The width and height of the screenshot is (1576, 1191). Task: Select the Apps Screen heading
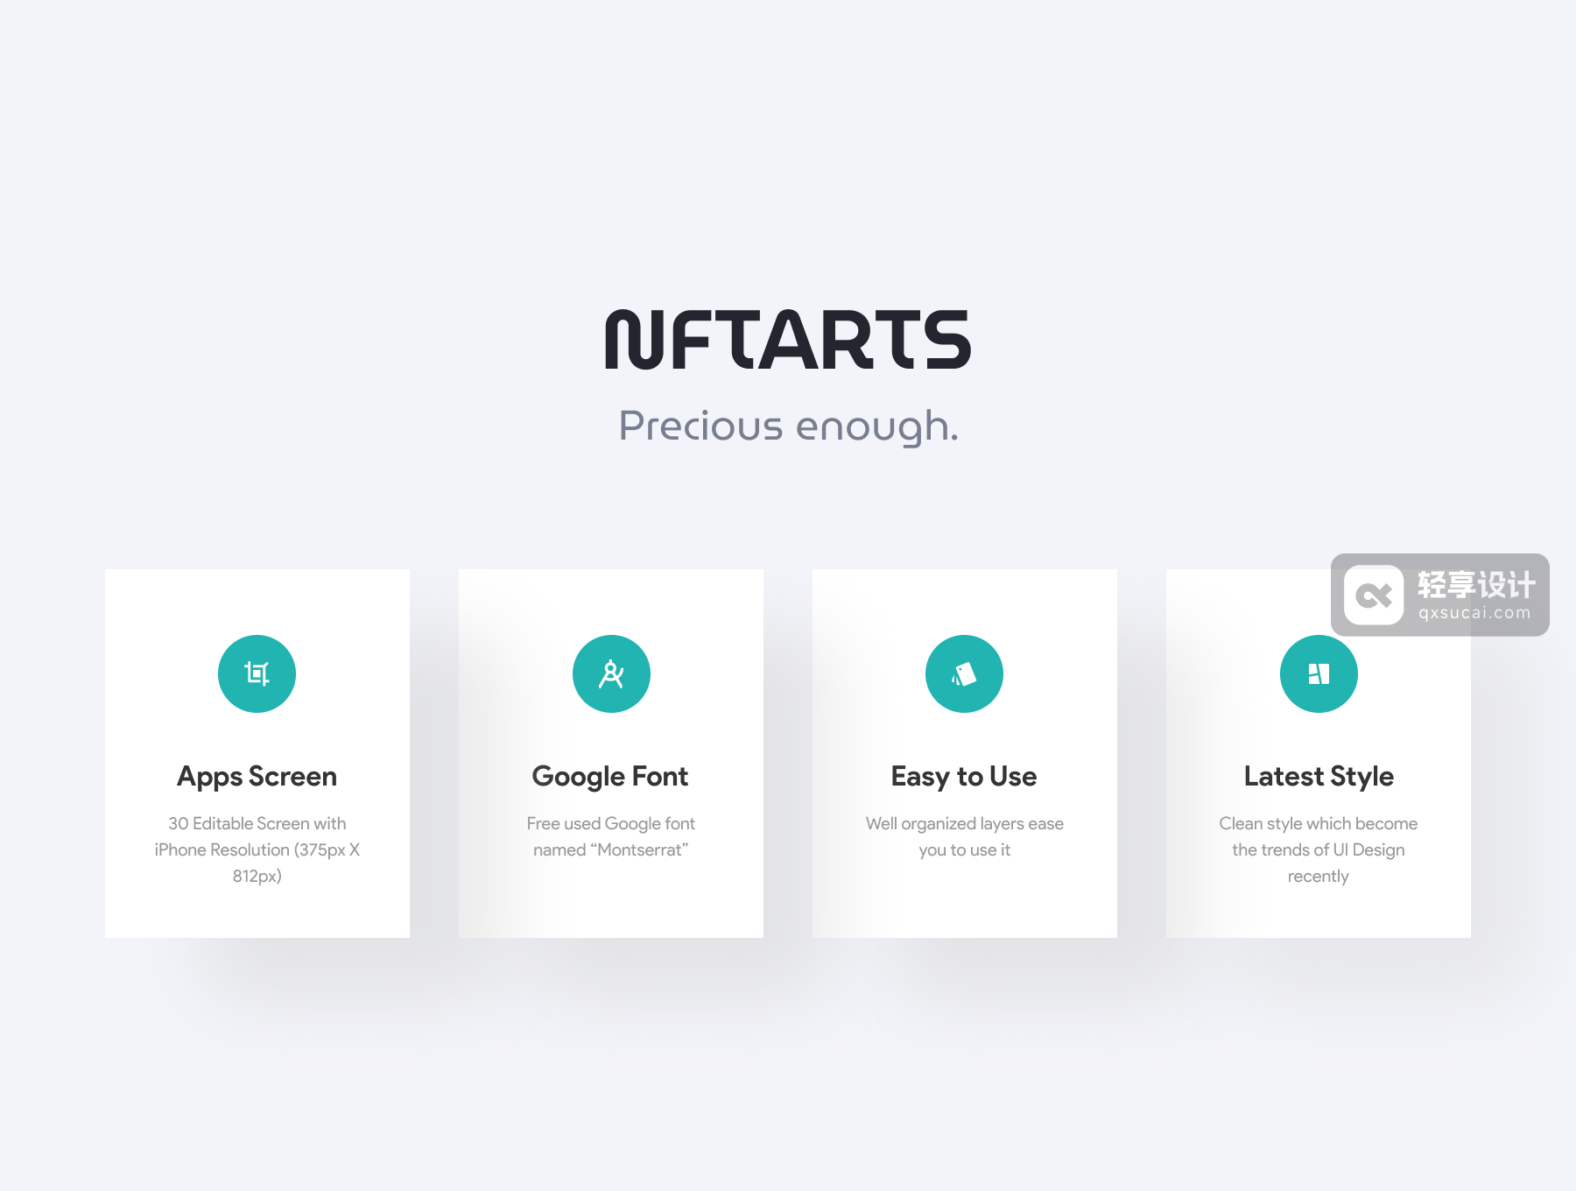point(257,777)
